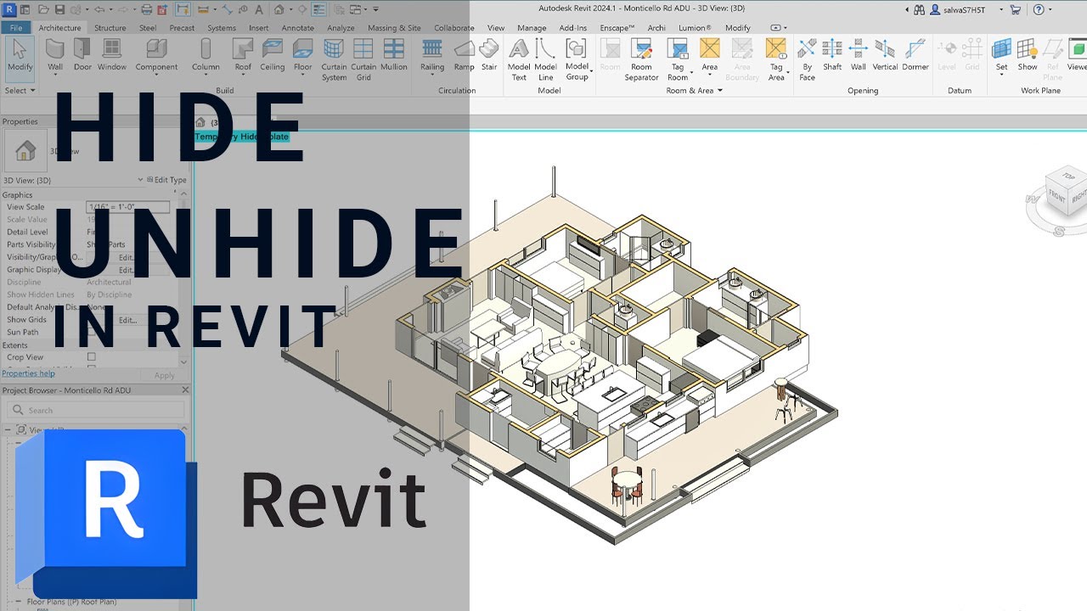Viewport: 1087px width, 611px height.
Task: Open the File tab
Action: point(15,27)
